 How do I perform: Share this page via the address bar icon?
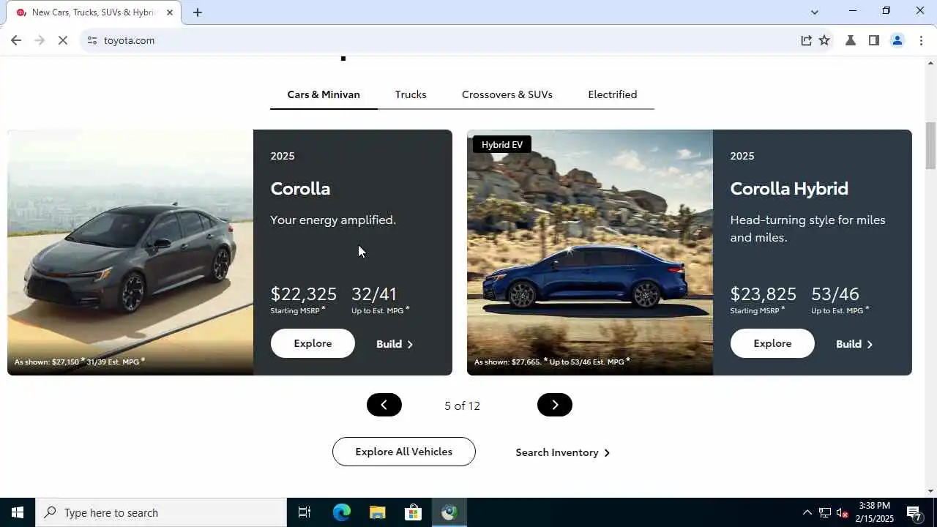click(806, 40)
